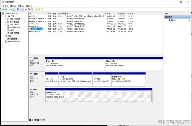Expand the 任务计划程序 tree node arrow
Viewport: 192px width, 126px height.
point(6,19)
